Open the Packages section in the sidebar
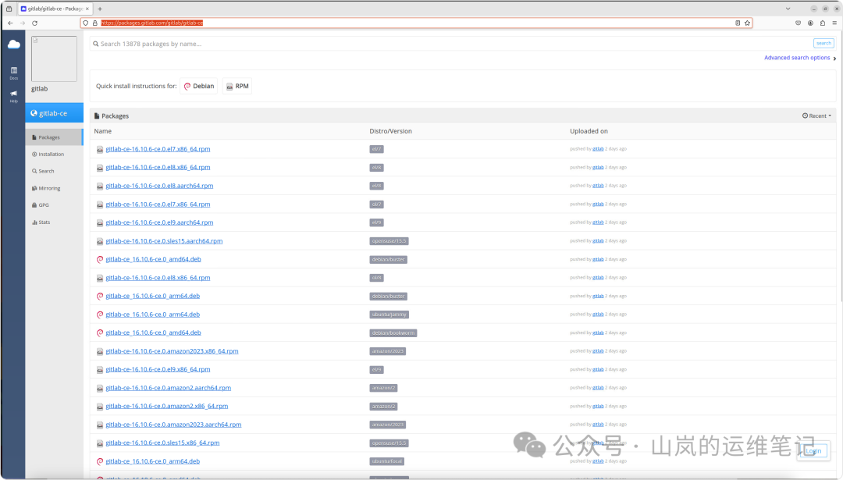Viewport: 843px width, 480px height. (50, 137)
